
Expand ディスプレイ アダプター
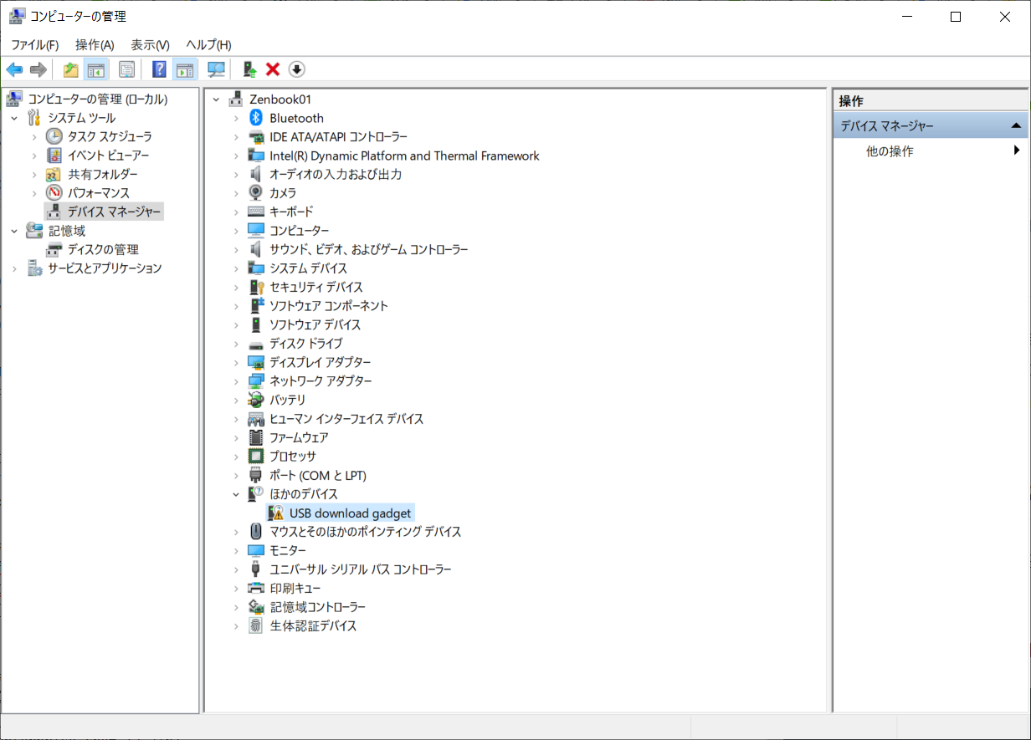coord(237,362)
